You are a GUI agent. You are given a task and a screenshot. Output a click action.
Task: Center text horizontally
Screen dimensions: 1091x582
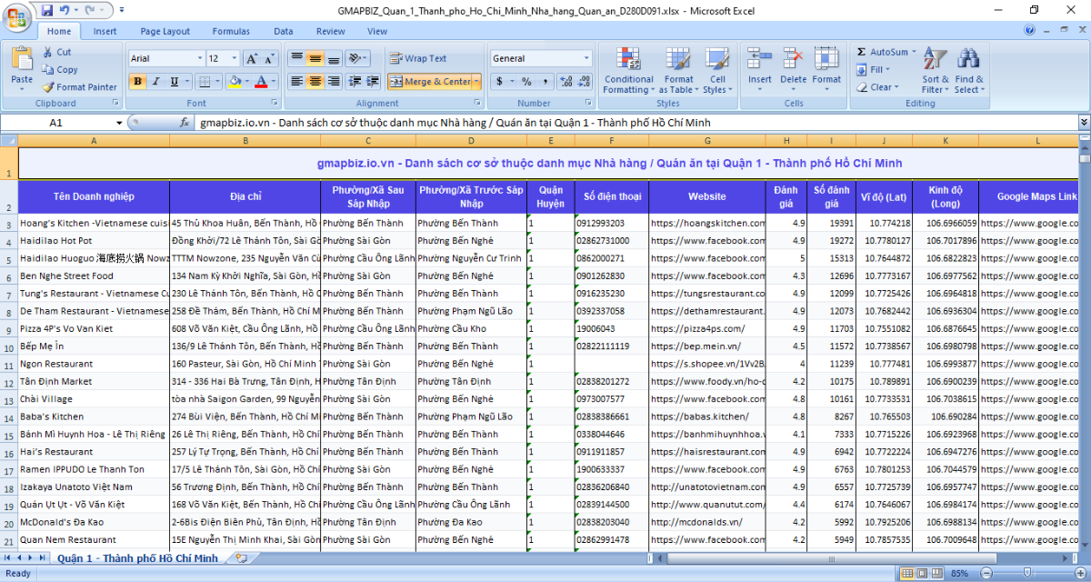pyautogui.click(x=315, y=82)
